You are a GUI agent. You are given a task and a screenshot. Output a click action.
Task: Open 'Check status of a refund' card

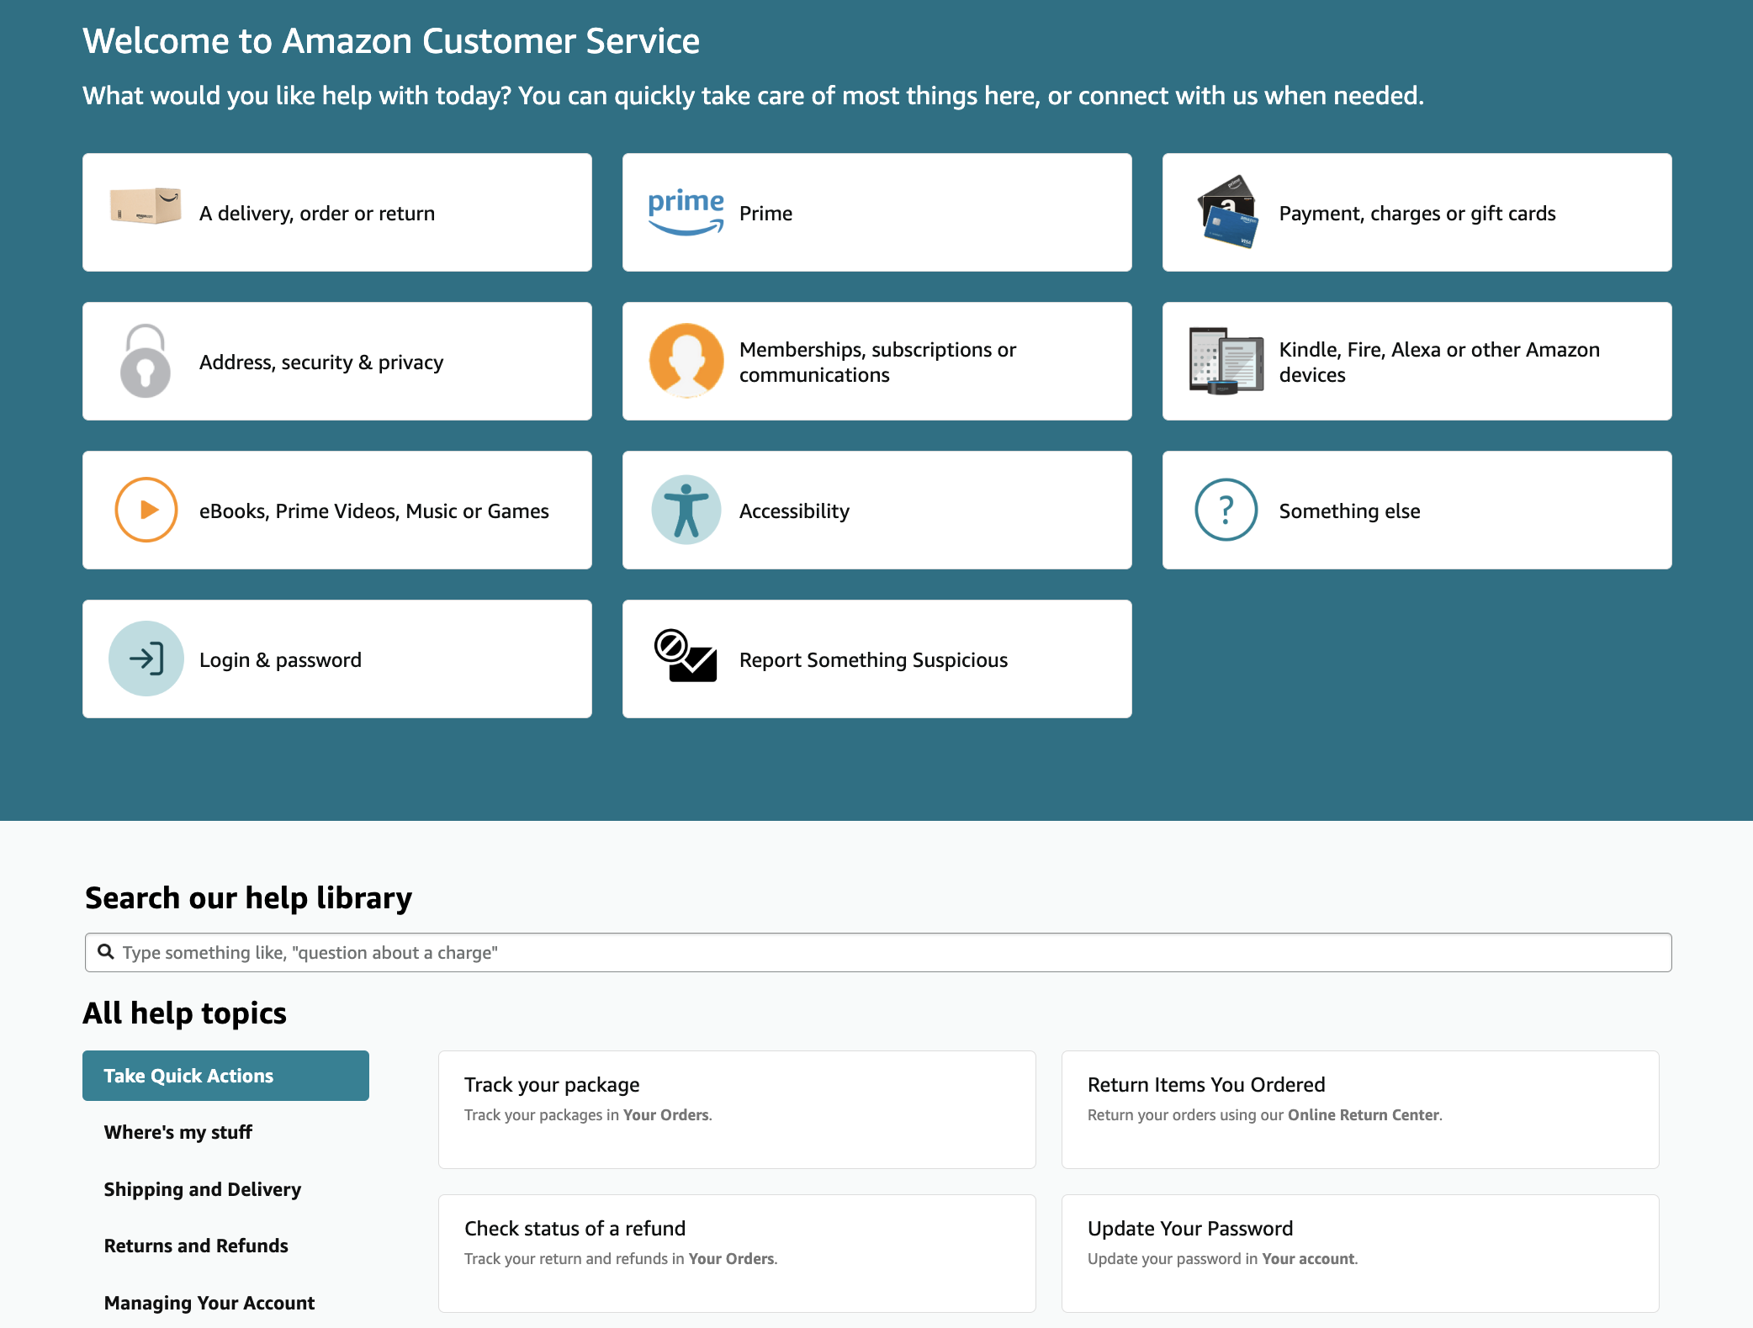[x=737, y=1253]
